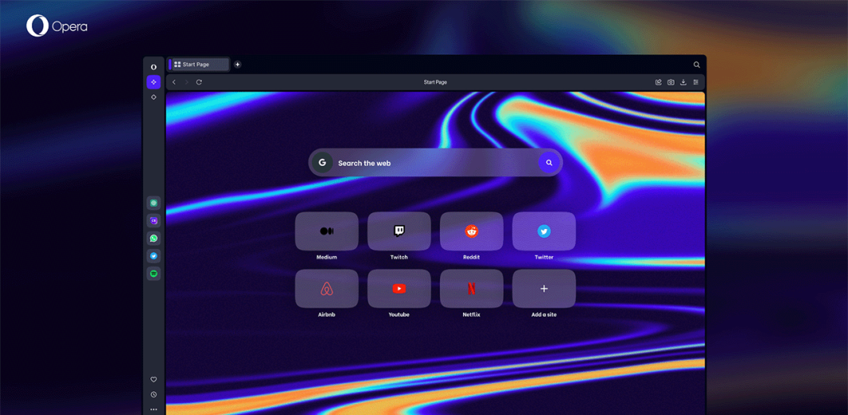This screenshot has width=848, height=415.
Task: Open the sidebar three-dots setup menu
Action: tap(154, 409)
